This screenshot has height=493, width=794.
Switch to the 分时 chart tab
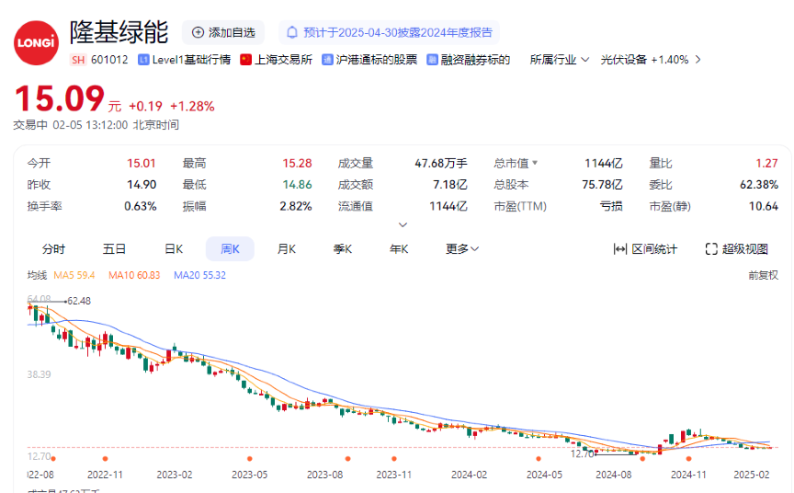[x=53, y=248]
